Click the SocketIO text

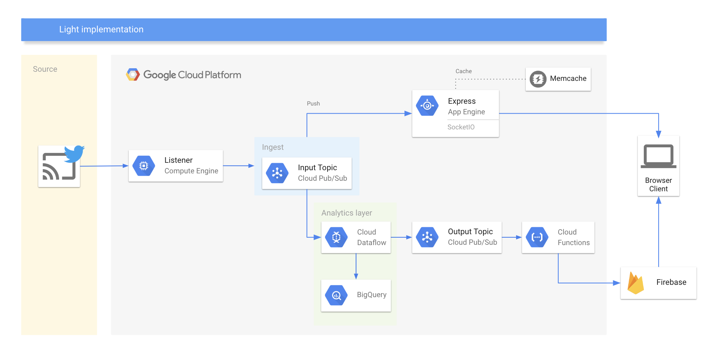(x=461, y=127)
